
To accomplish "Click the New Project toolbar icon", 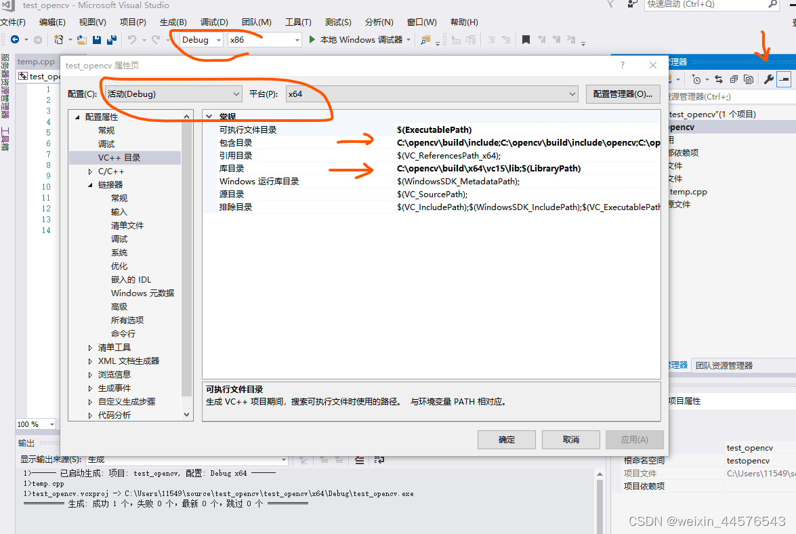I will [59, 39].
